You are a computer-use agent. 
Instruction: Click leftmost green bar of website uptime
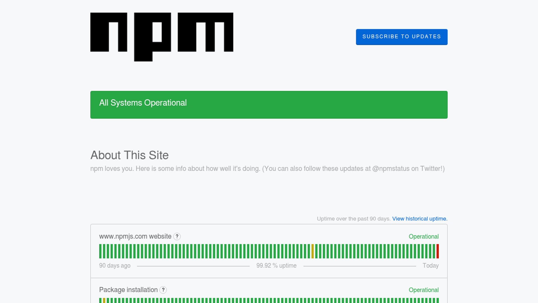tap(100, 251)
